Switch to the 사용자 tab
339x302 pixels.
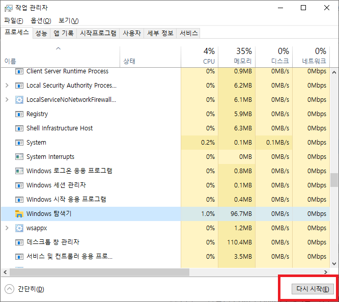[x=132, y=33]
